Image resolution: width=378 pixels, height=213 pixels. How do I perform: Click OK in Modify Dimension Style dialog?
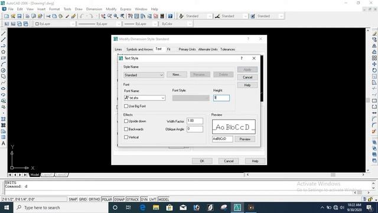point(202,161)
